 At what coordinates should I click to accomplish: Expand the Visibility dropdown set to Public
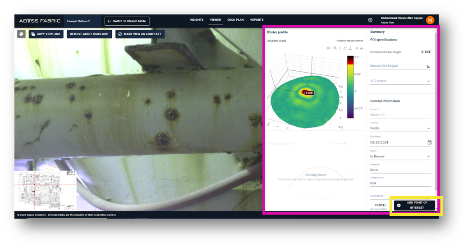coord(400,129)
